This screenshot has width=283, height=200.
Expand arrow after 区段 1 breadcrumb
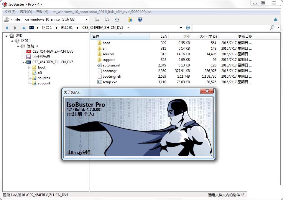coord(57,28)
